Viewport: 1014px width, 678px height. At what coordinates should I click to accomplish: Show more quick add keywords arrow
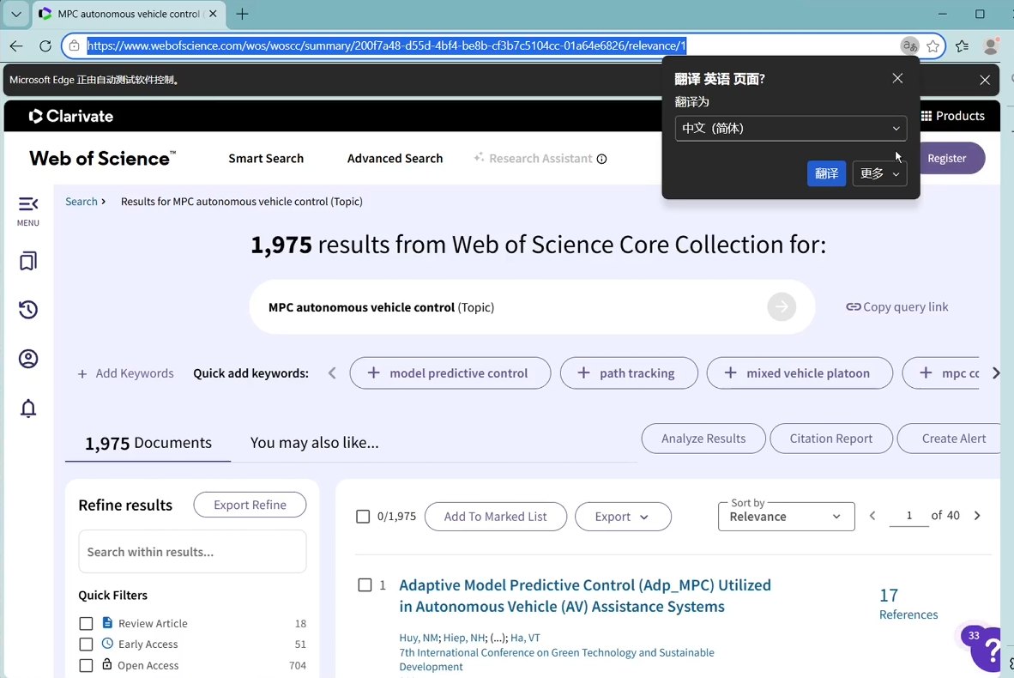(x=996, y=373)
